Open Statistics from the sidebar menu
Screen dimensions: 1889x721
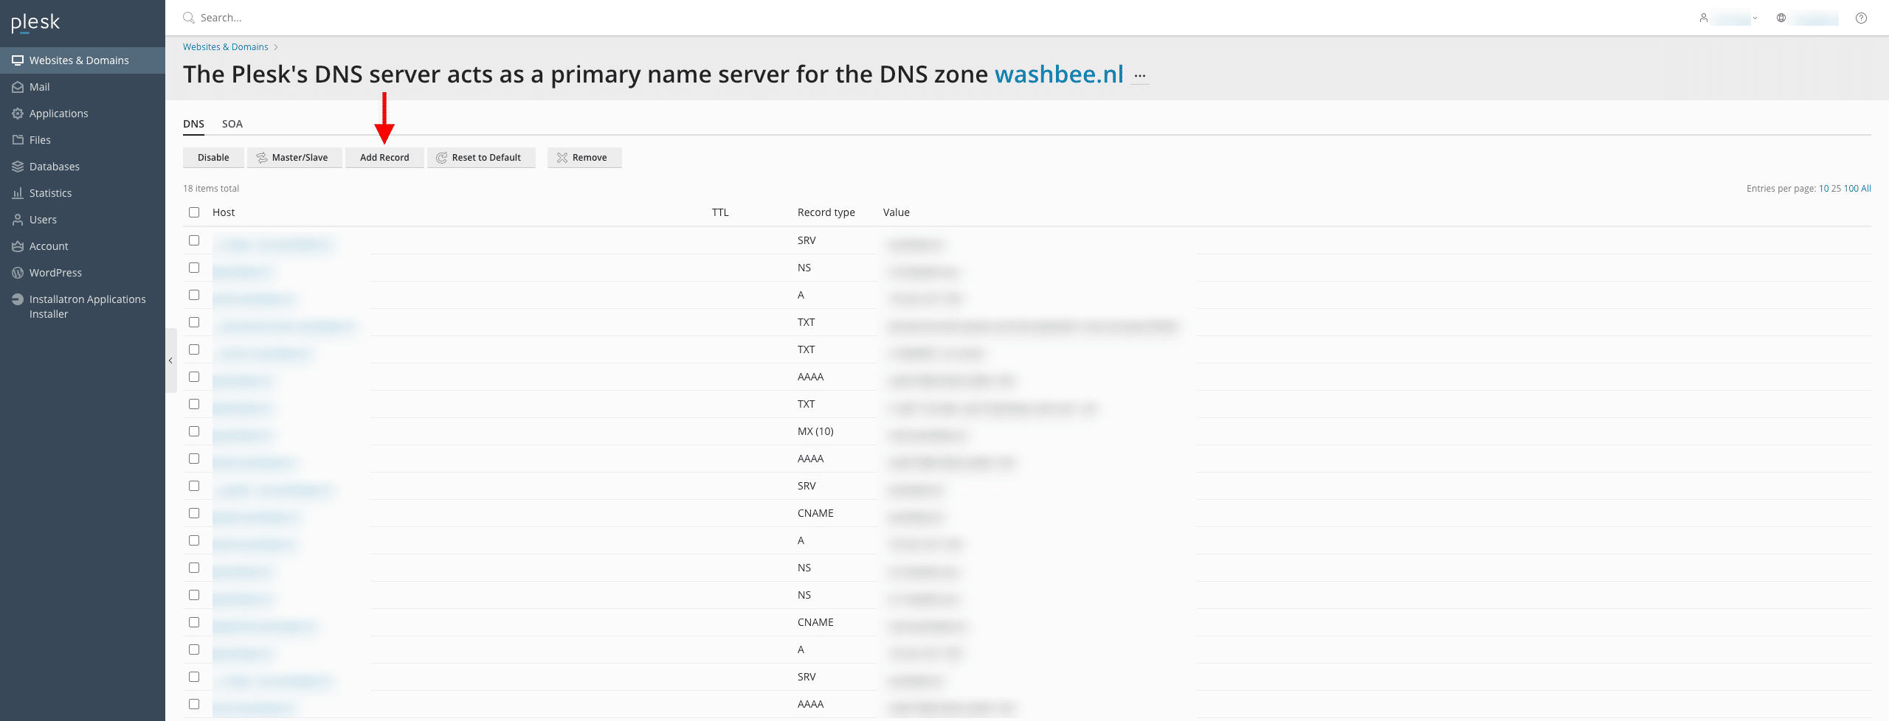83,193
